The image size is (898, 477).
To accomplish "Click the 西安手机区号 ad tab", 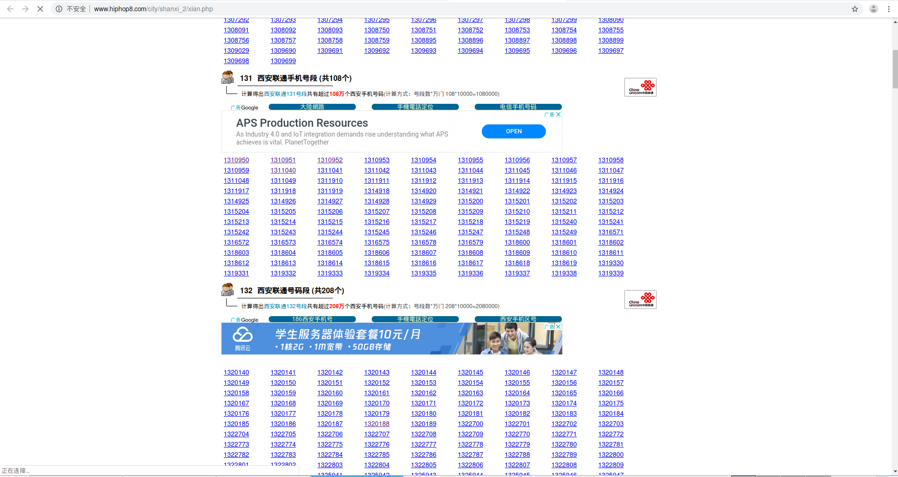I will (x=518, y=319).
